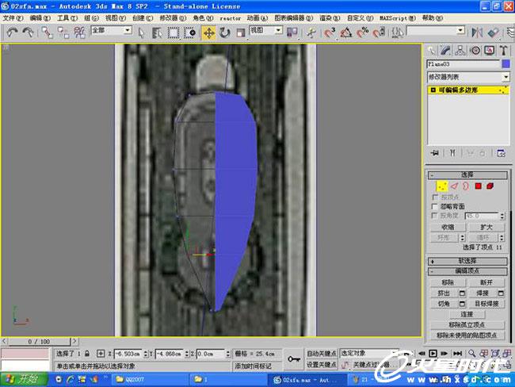Choose the Rectangular Selection Region icon

[x=174, y=33]
